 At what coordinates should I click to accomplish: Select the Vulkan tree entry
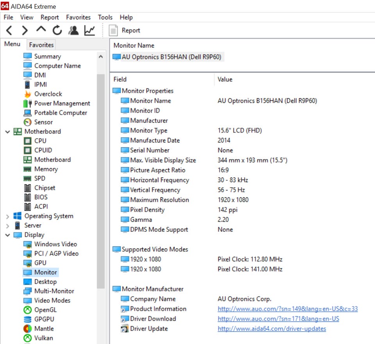pos(43,338)
